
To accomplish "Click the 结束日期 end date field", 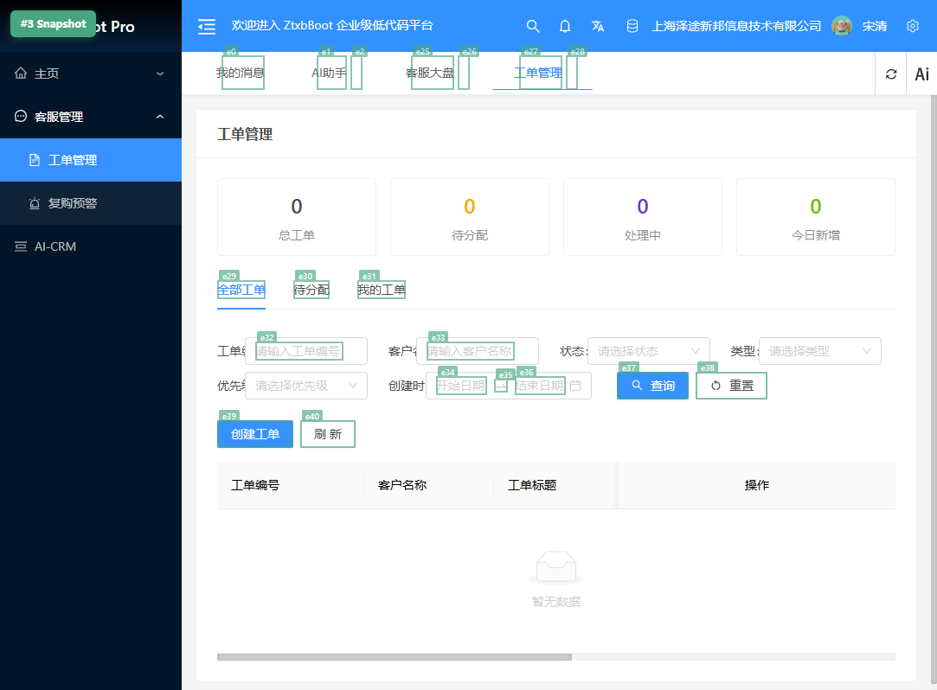I will tap(540, 386).
